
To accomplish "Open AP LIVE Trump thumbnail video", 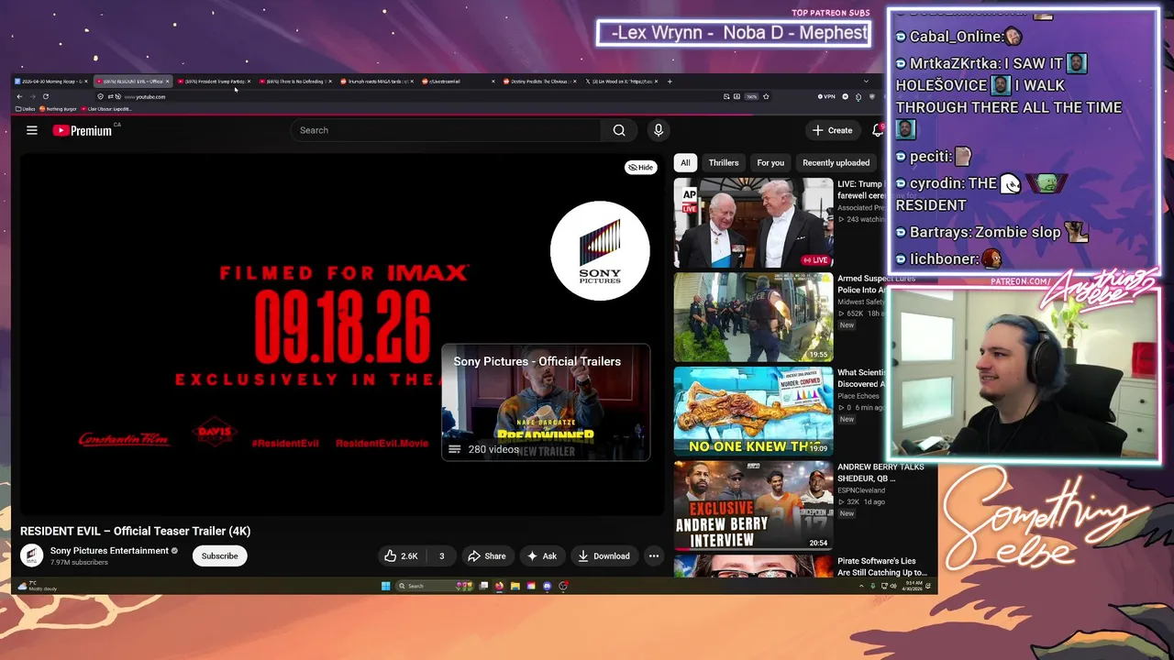I will (754, 223).
